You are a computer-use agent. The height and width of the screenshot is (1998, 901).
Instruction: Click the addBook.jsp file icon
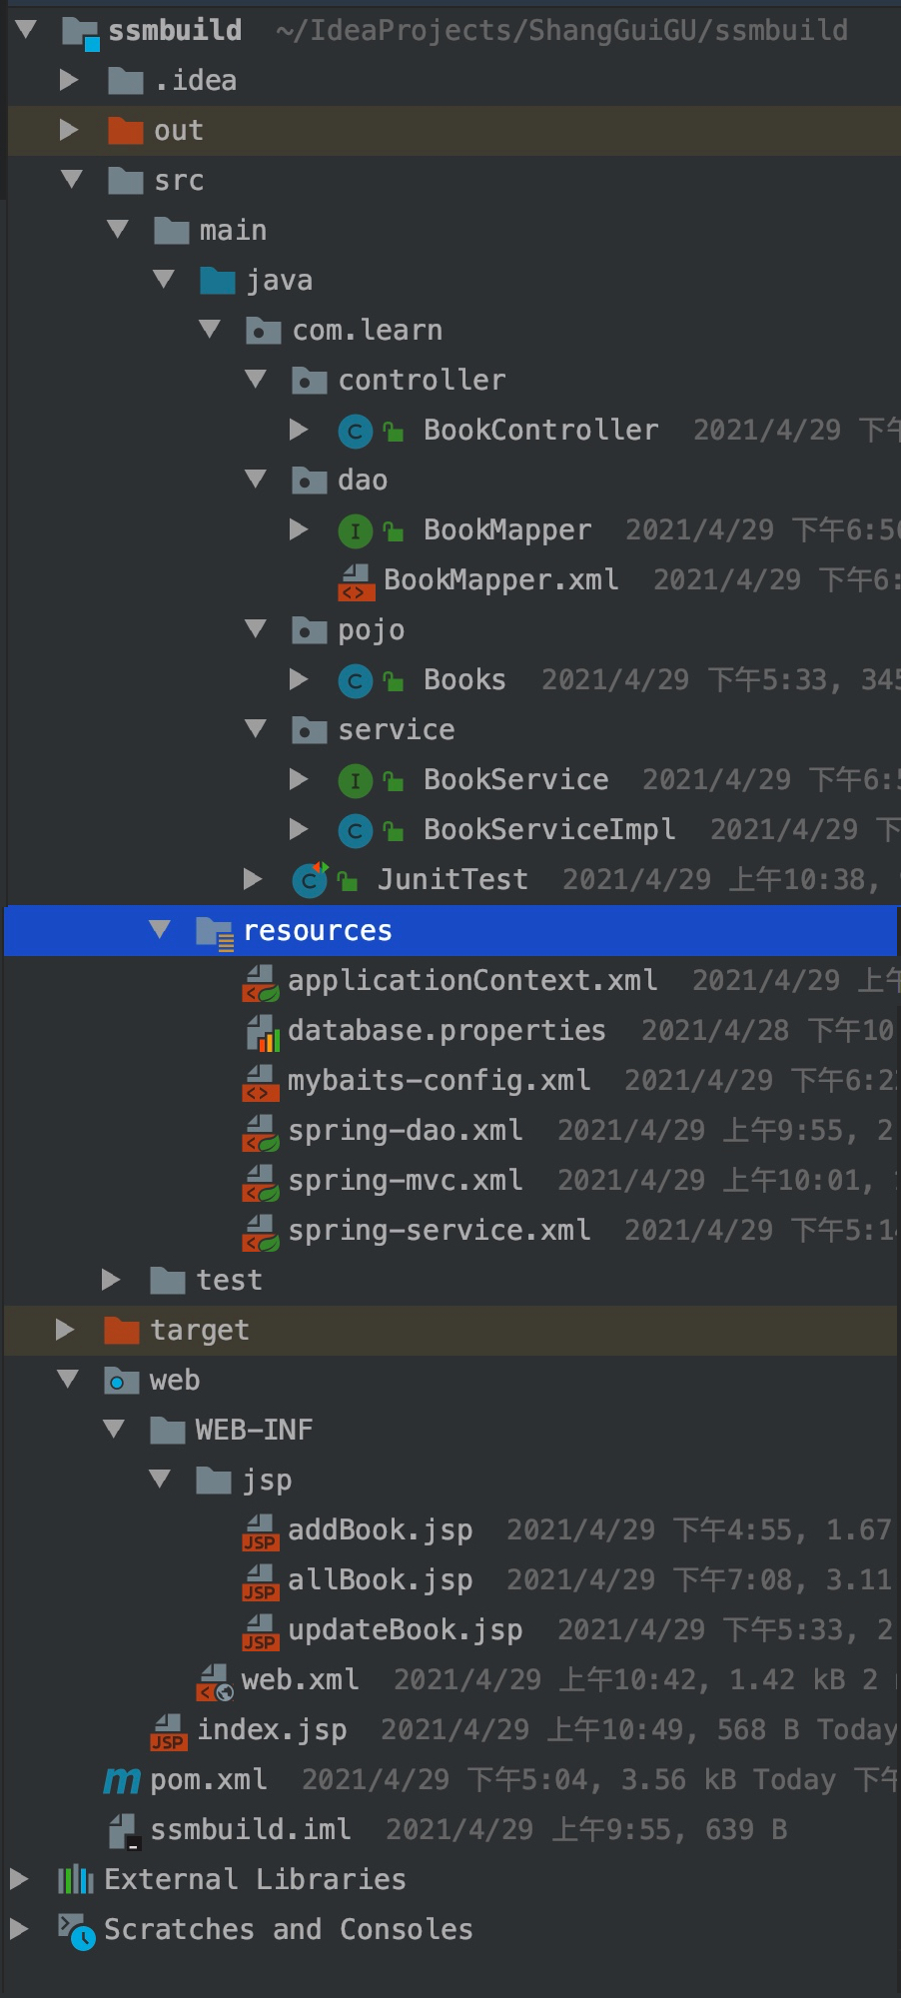coord(261,1530)
